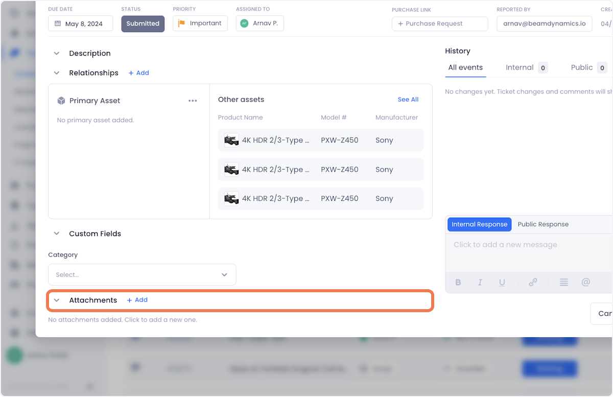Click the Reported By email field

click(x=544, y=24)
